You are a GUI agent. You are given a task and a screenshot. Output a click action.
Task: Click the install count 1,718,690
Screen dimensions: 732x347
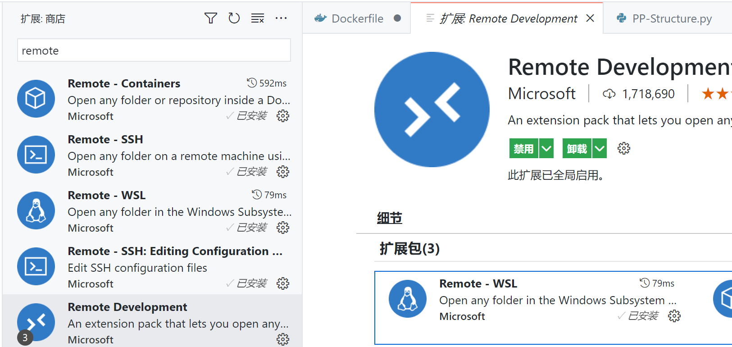click(x=648, y=94)
